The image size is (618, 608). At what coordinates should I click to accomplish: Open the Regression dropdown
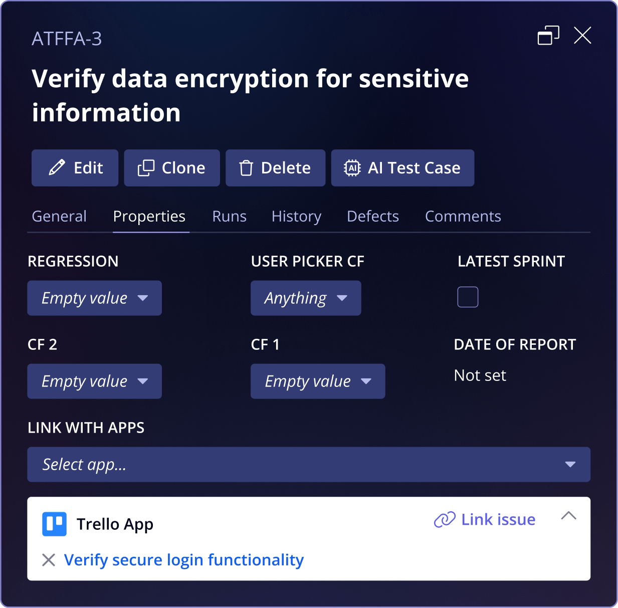94,298
